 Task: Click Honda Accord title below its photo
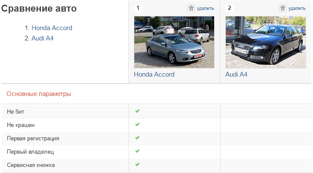tap(154, 74)
